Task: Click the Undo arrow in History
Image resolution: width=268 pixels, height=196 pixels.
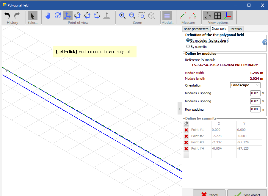Action: click(7, 15)
